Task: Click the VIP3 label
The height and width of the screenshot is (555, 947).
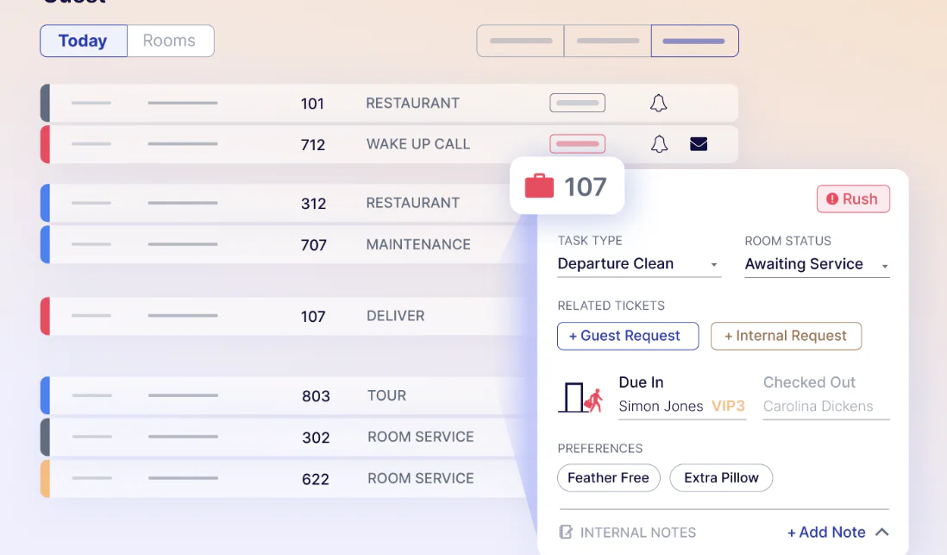Action: coord(728,407)
